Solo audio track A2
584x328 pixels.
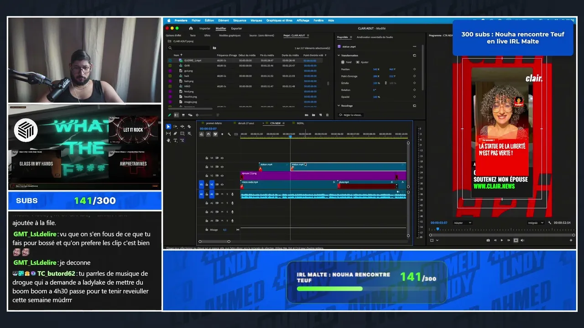pyautogui.click(x=227, y=203)
